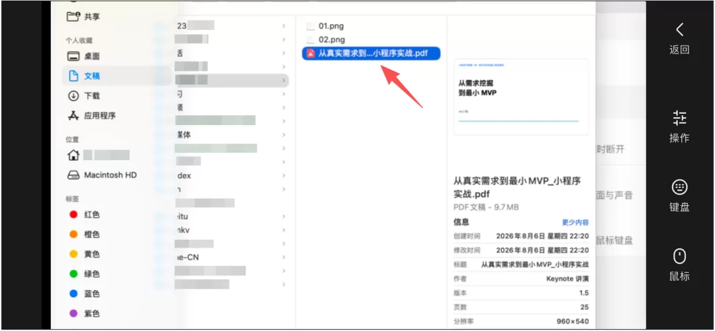Image resolution: width=715 pixels, height=331 pixels.
Task: Expand the folder row ending in 'nkv'
Action: (x=283, y=230)
